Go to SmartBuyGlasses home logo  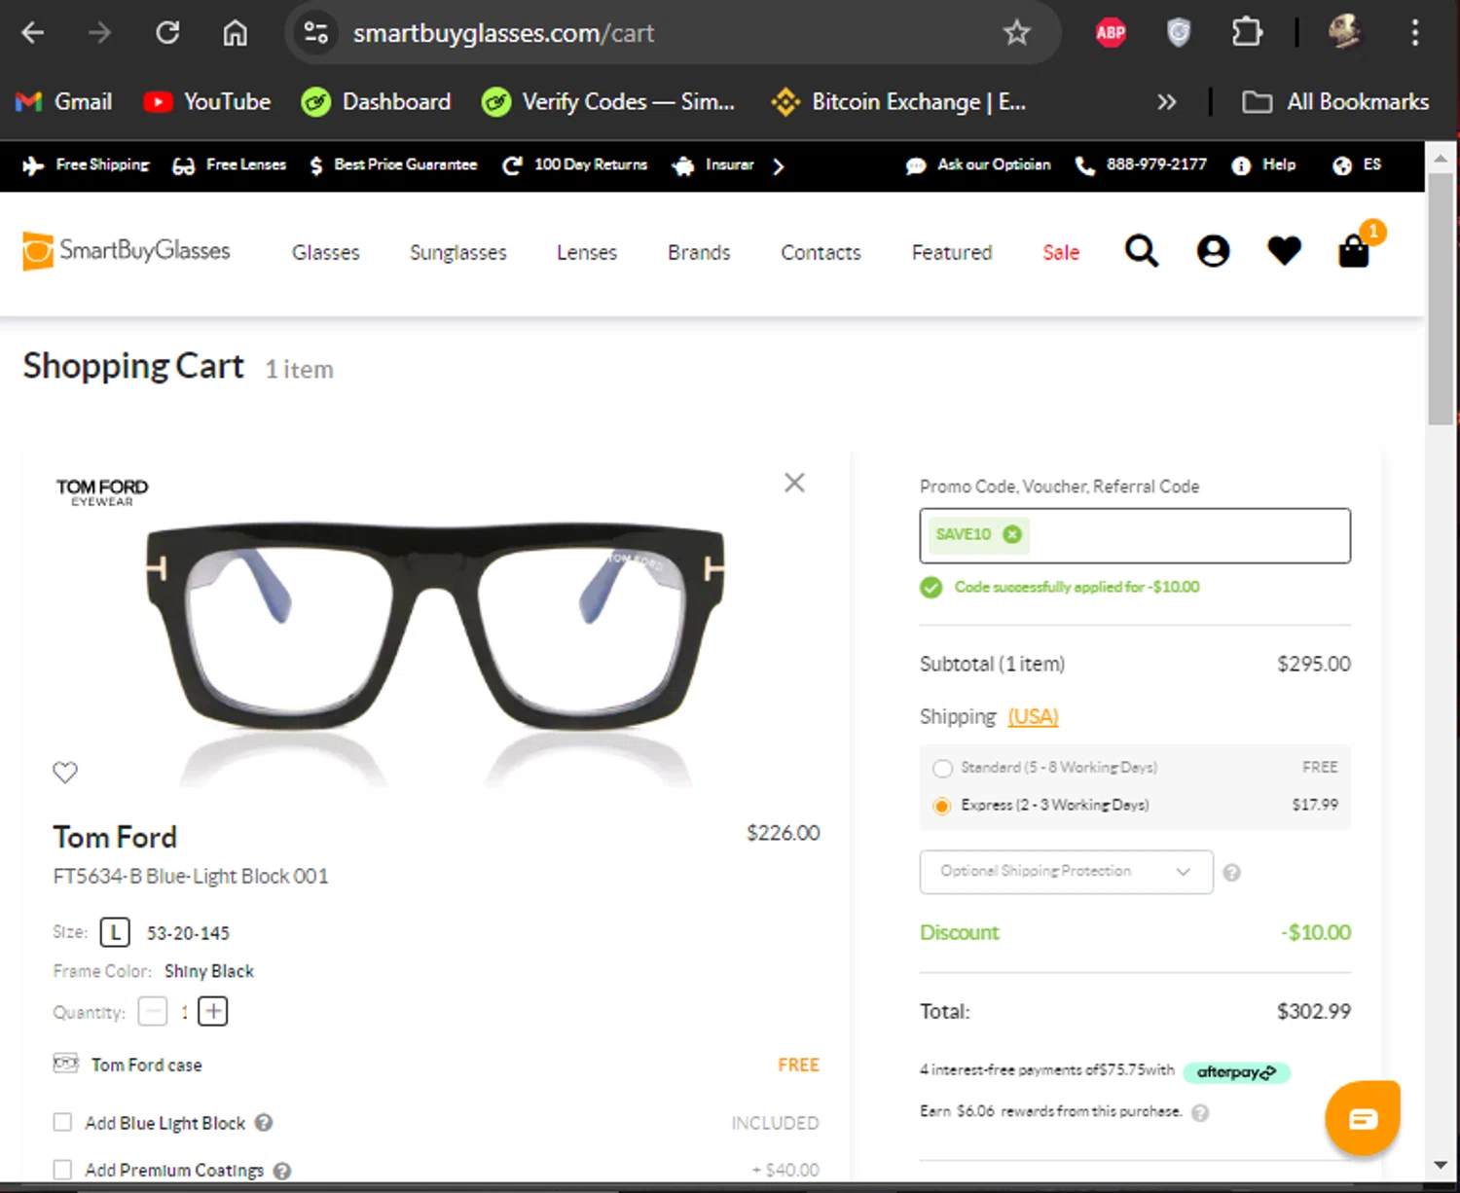(x=127, y=251)
